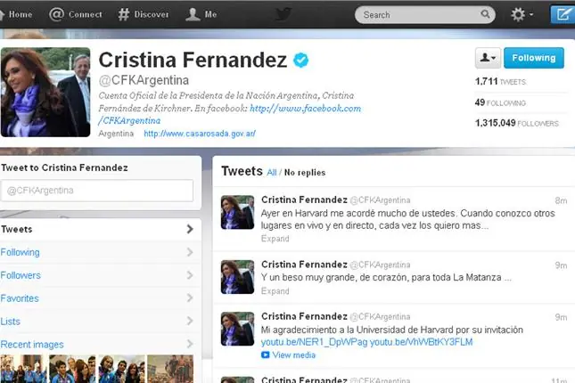
Task: Open Cristina Fernandez profile photo
Action: click(x=45, y=93)
